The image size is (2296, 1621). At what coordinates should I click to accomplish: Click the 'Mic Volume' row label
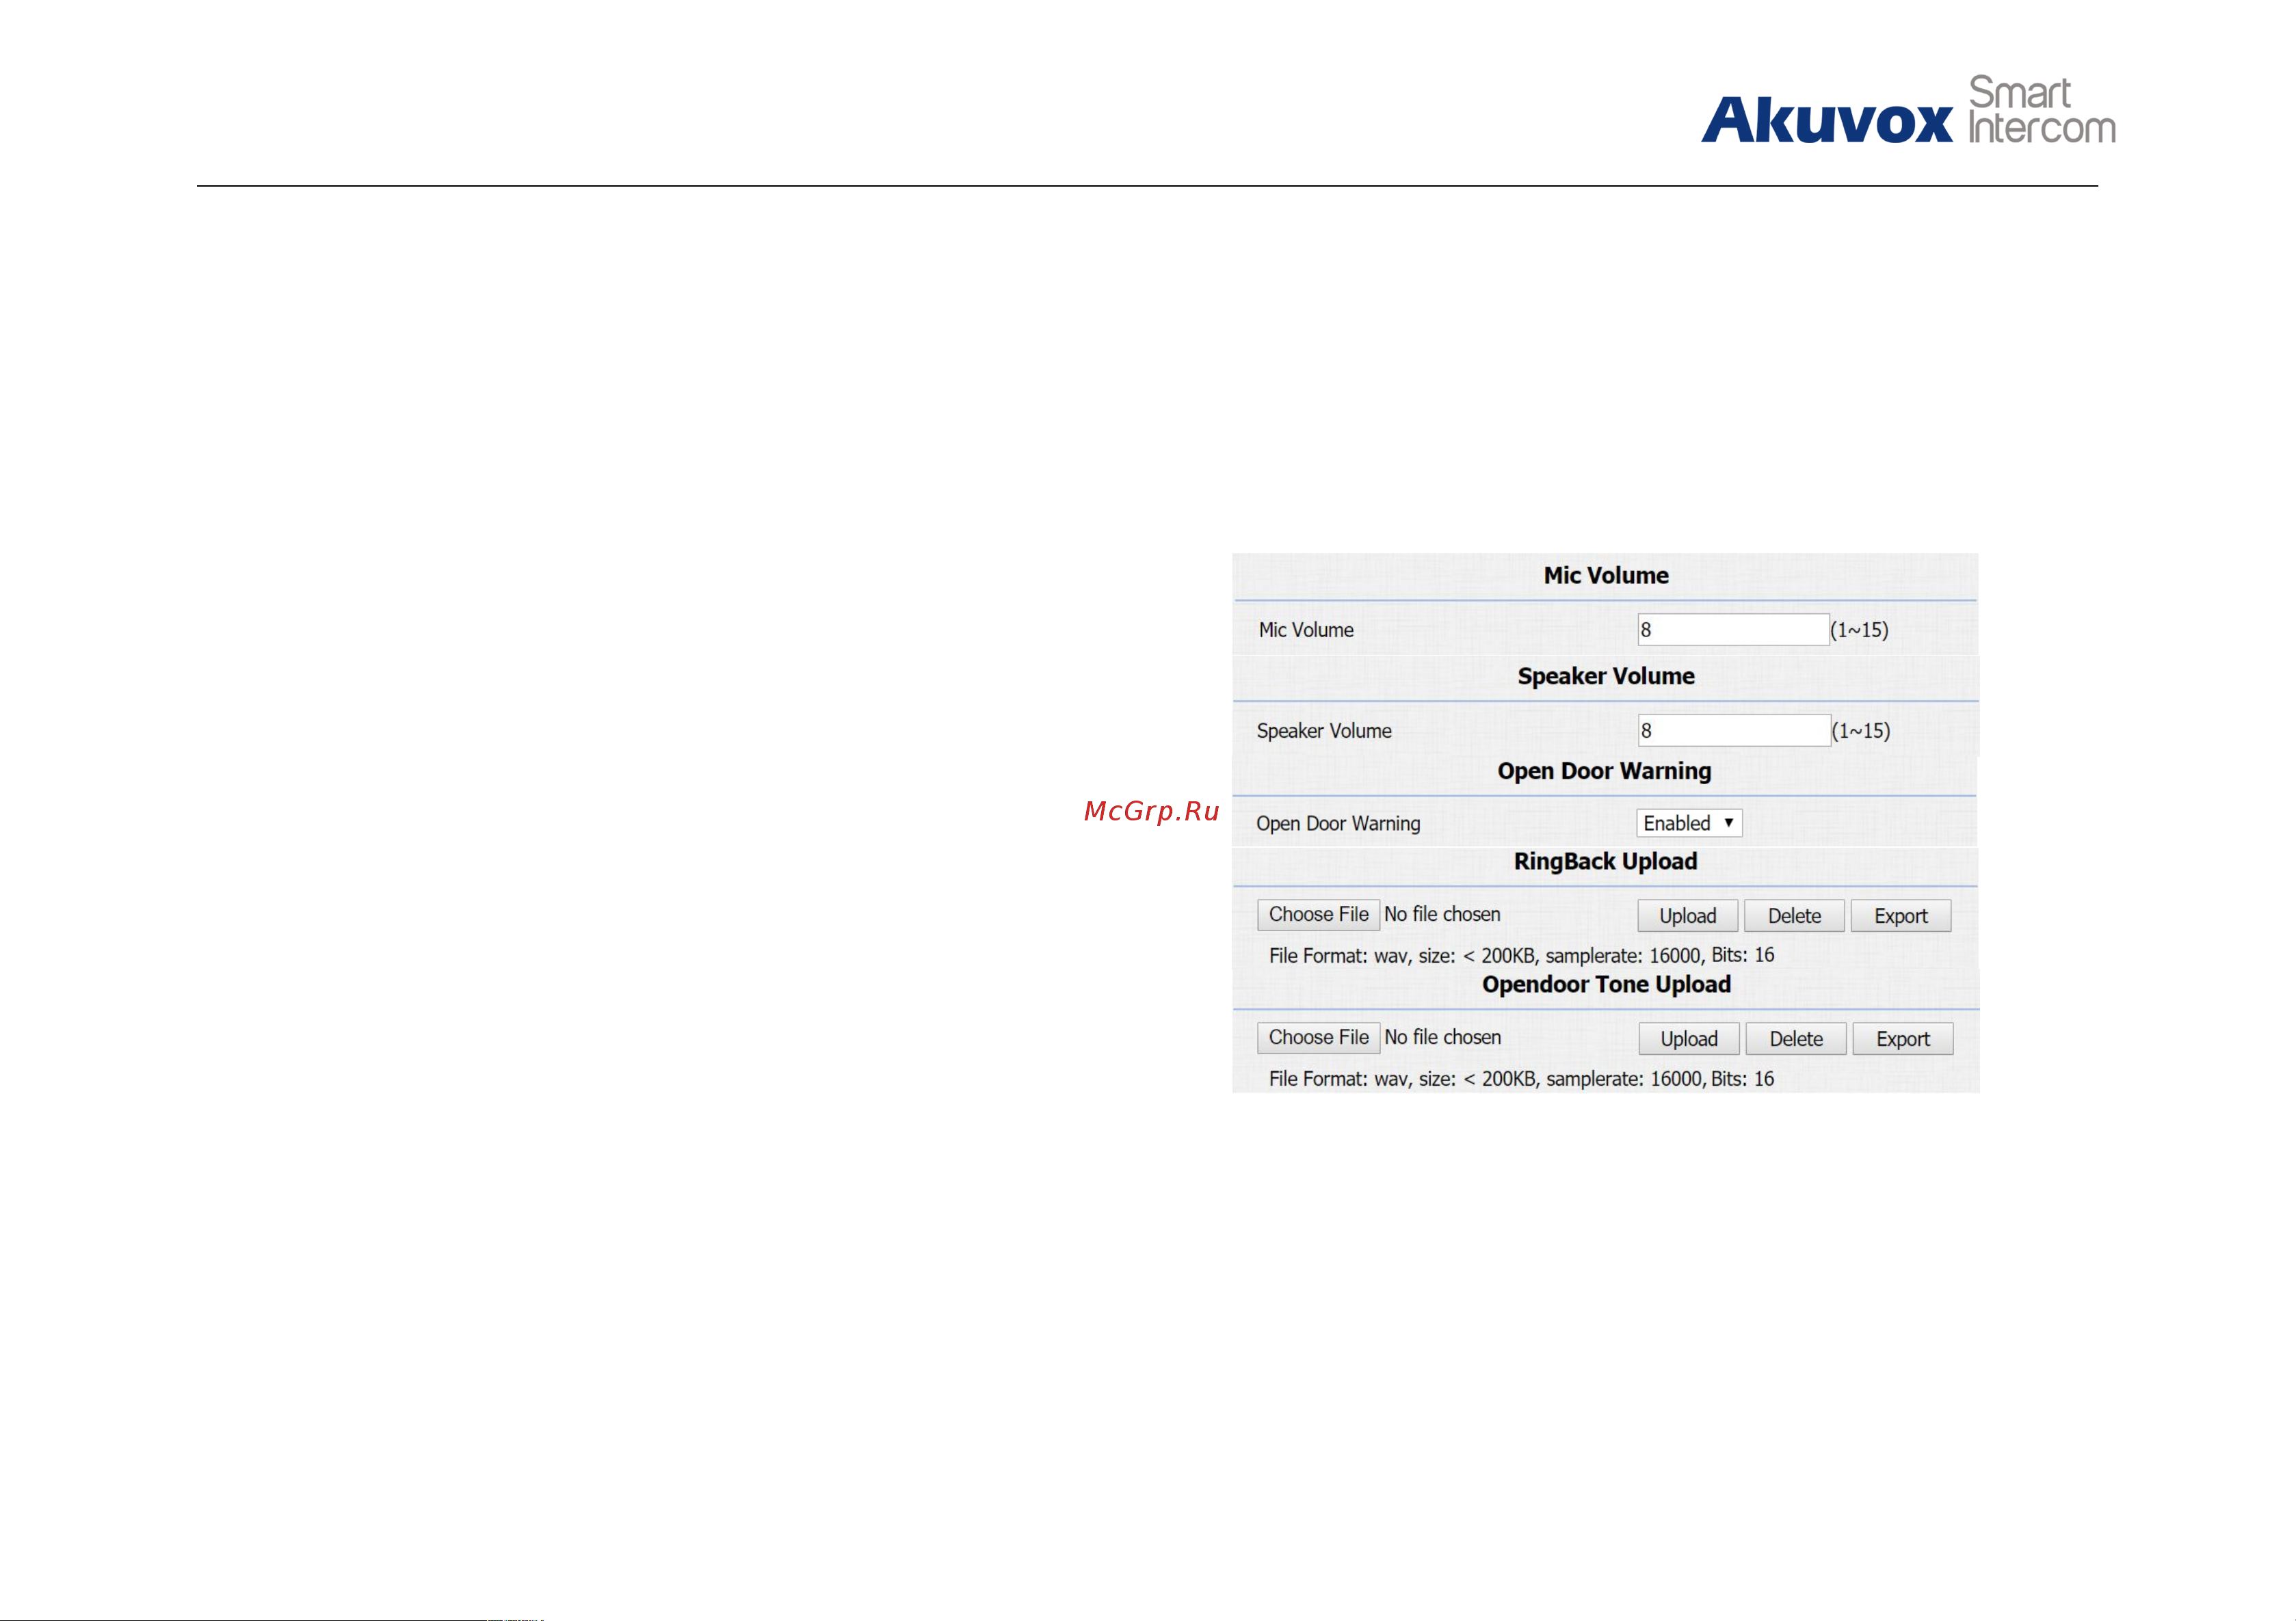pyautogui.click(x=1306, y=630)
